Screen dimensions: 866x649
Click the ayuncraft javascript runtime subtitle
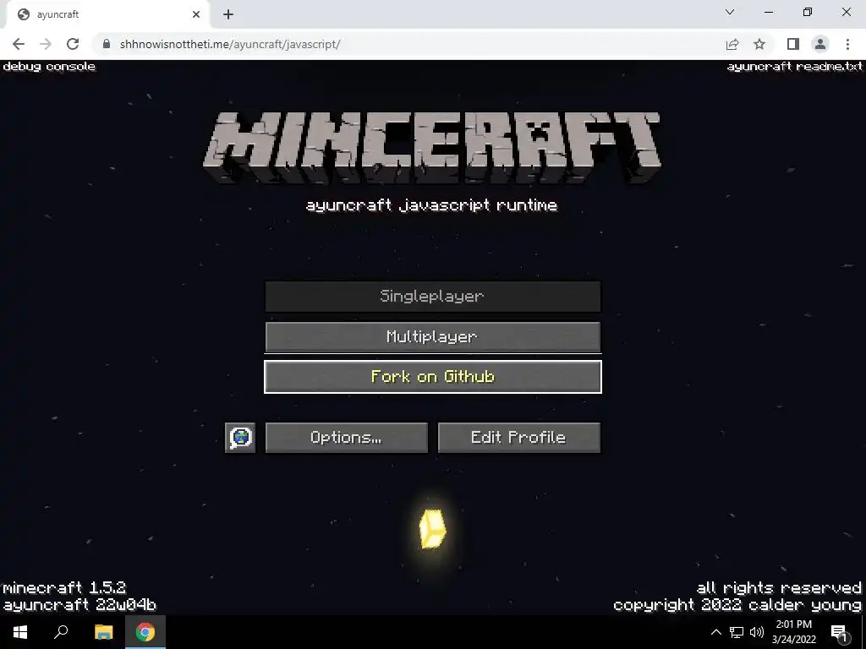[432, 205]
